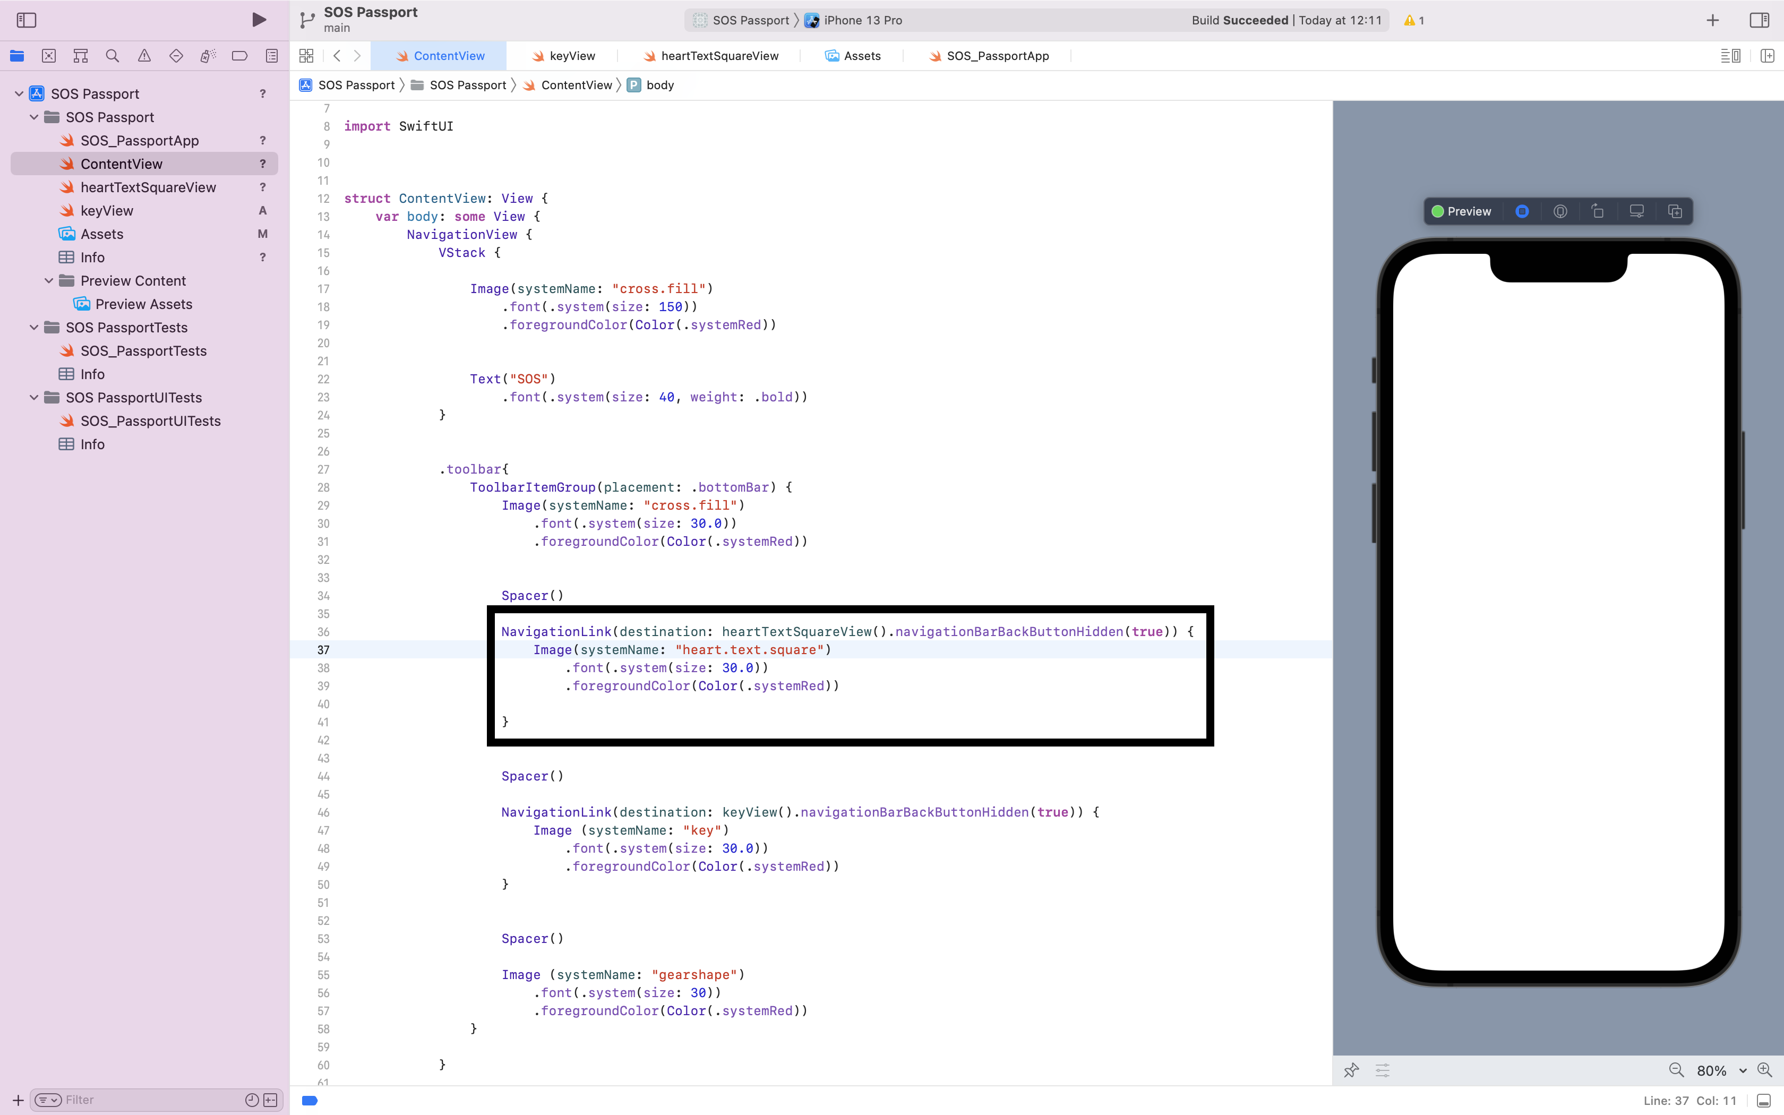Screen dimensions: 1784x1115
Task: Switch to the heartTextSquareView tab
Action: (719, 56)
